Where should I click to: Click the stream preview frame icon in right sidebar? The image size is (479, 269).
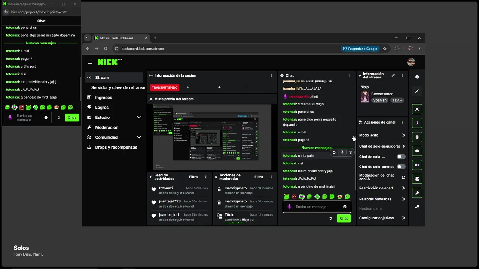[417, 109]
